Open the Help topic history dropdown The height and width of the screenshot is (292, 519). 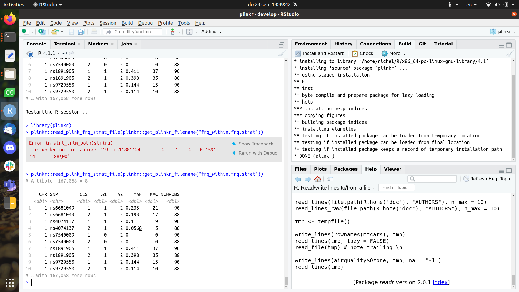click(374, 188)
